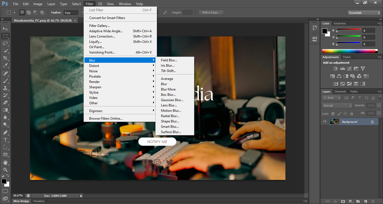Toggle Quick Mask mode icon
Image resolution: width=383 pixels, height=204 pixels.
5,191
